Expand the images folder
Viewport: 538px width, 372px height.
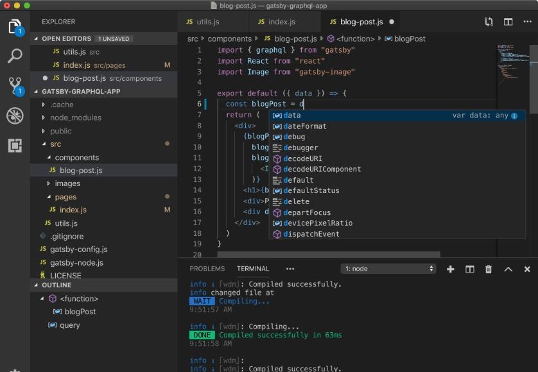103,184
